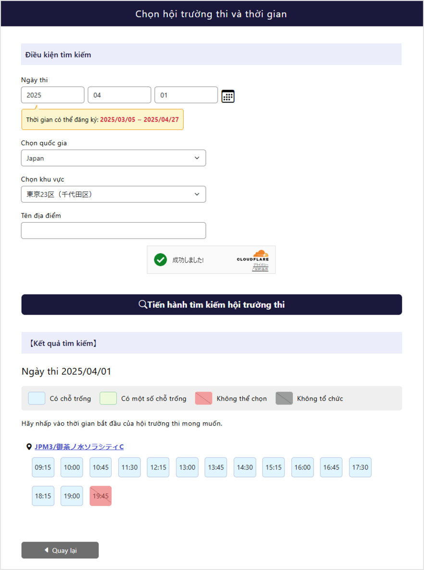This screenshot has height=570, width=424.
Task: Click the red Không thể chọn legend swatch
Action: tap(203, 398)
